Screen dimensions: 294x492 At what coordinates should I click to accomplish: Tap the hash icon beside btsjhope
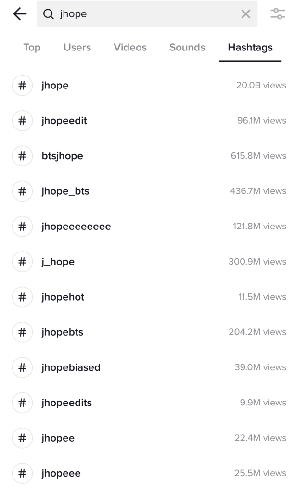[x=22, y=156]
